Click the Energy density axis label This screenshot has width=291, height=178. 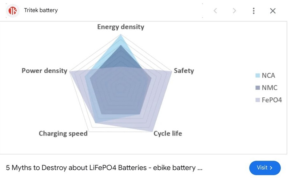[120, 27]
